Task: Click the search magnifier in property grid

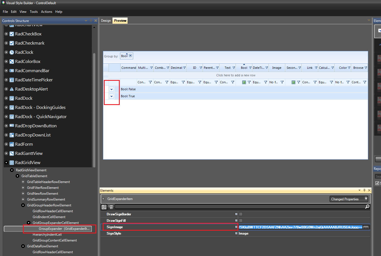Action: (367, 206)
